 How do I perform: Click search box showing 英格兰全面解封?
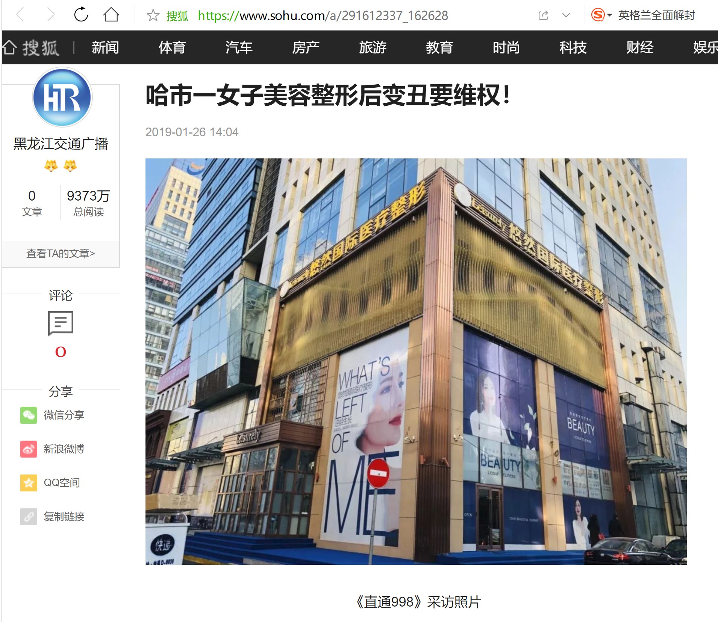click(x=656, y=15)
